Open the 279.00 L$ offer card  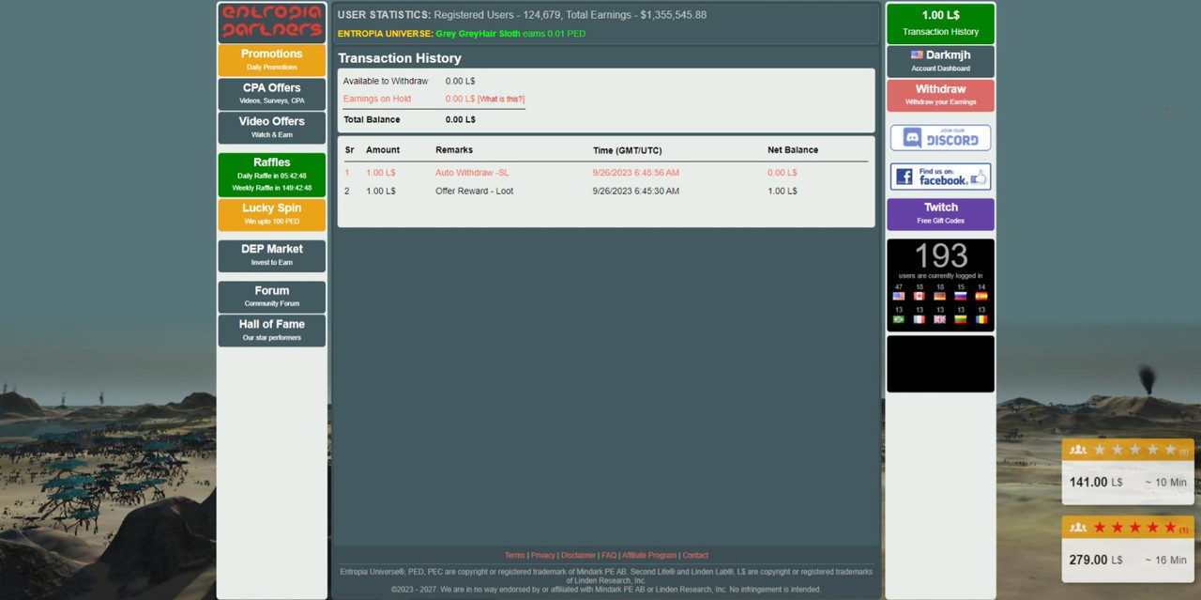[x=1128, y=550]
